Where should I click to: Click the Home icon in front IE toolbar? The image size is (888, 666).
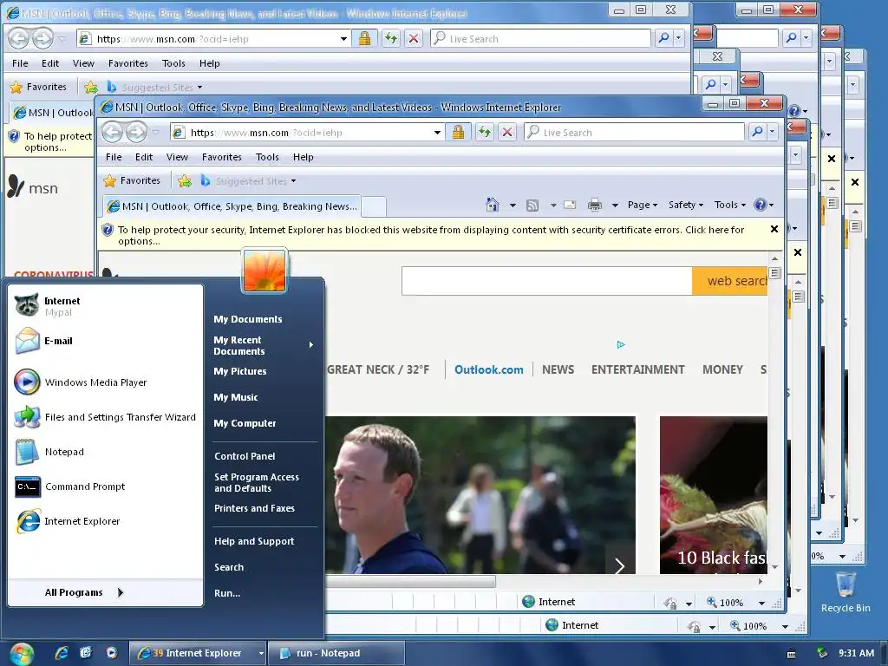click(493, 205)
